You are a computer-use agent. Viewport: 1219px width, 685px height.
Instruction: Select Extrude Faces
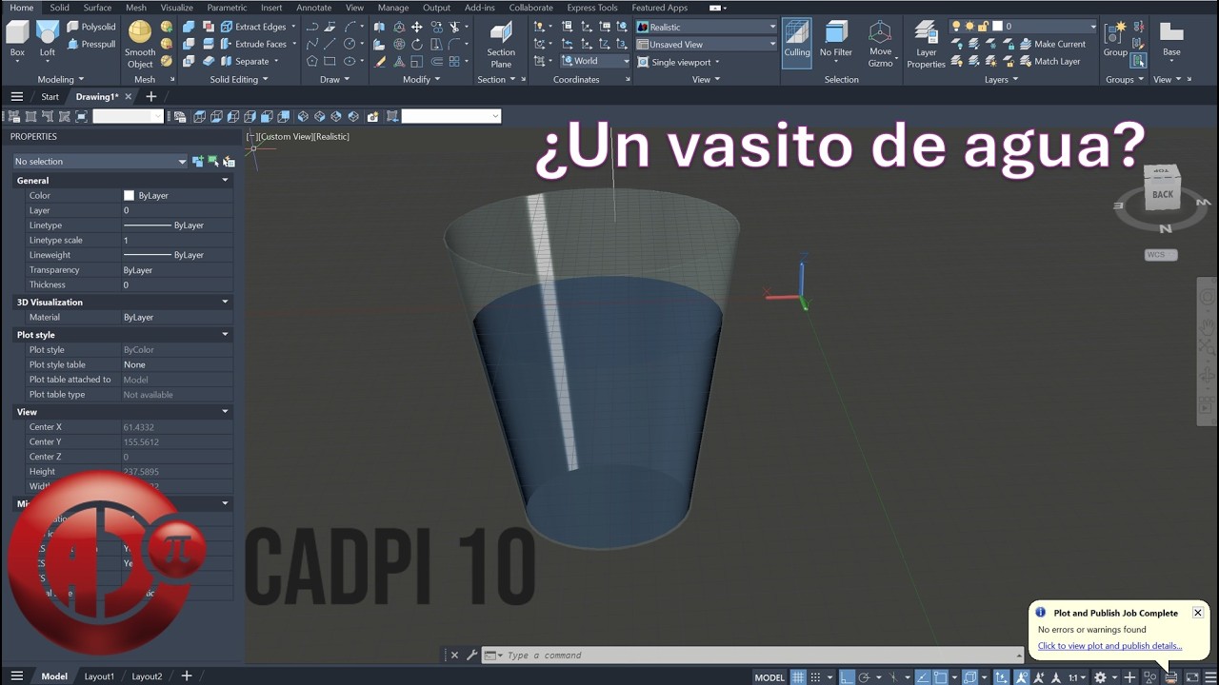tap(253, 44)
